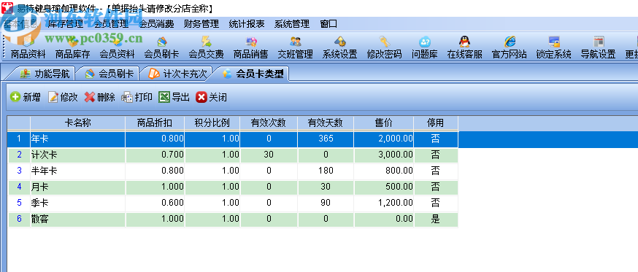
Task: Select 月卡 row name cell
Action: coord(77,187)
